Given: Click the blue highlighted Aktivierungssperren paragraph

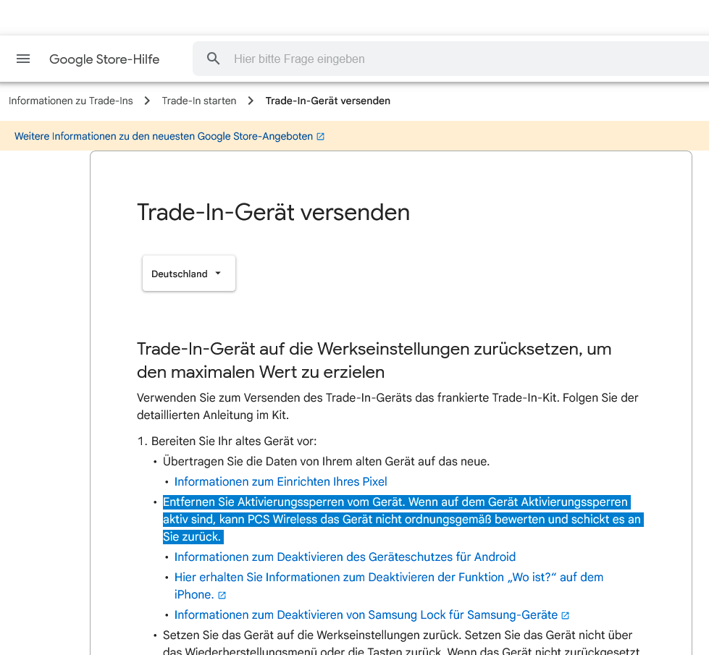Looking at the screenshot, I should coord(402,519).
